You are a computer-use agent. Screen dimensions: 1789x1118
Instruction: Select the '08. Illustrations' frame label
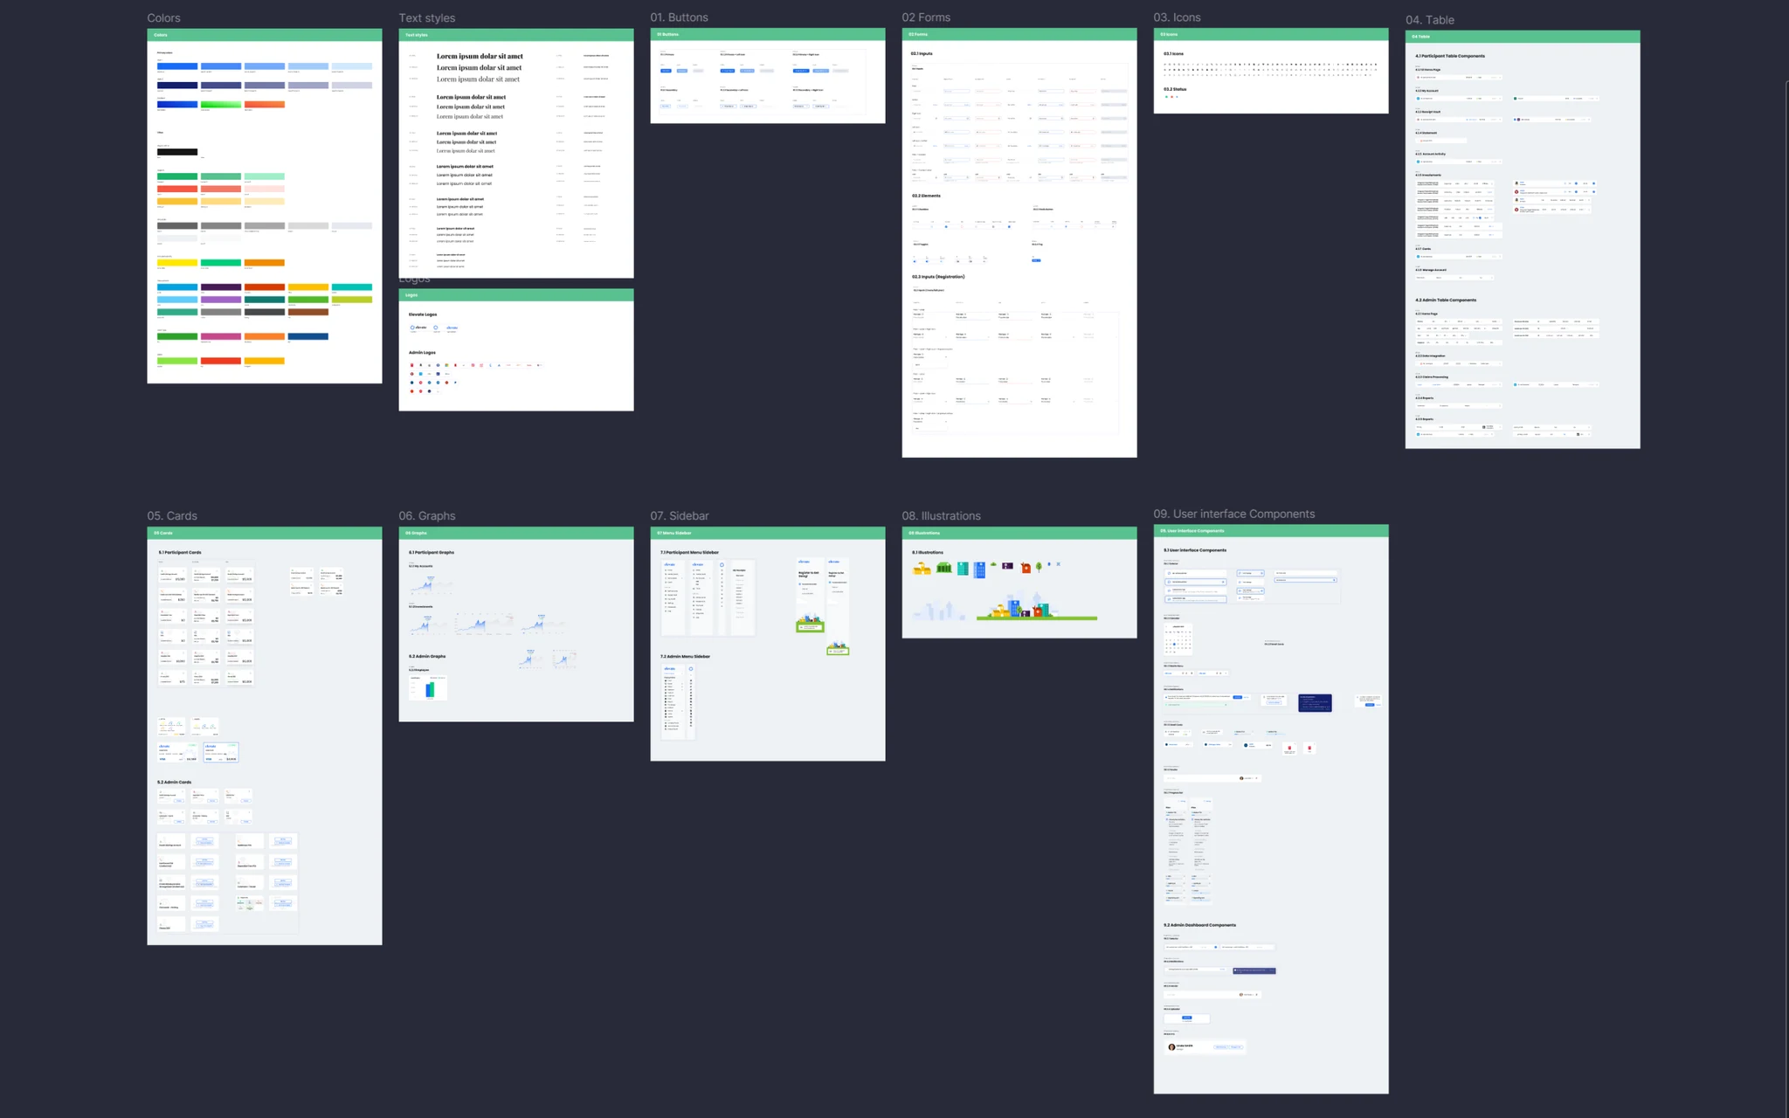pos(941,516)
